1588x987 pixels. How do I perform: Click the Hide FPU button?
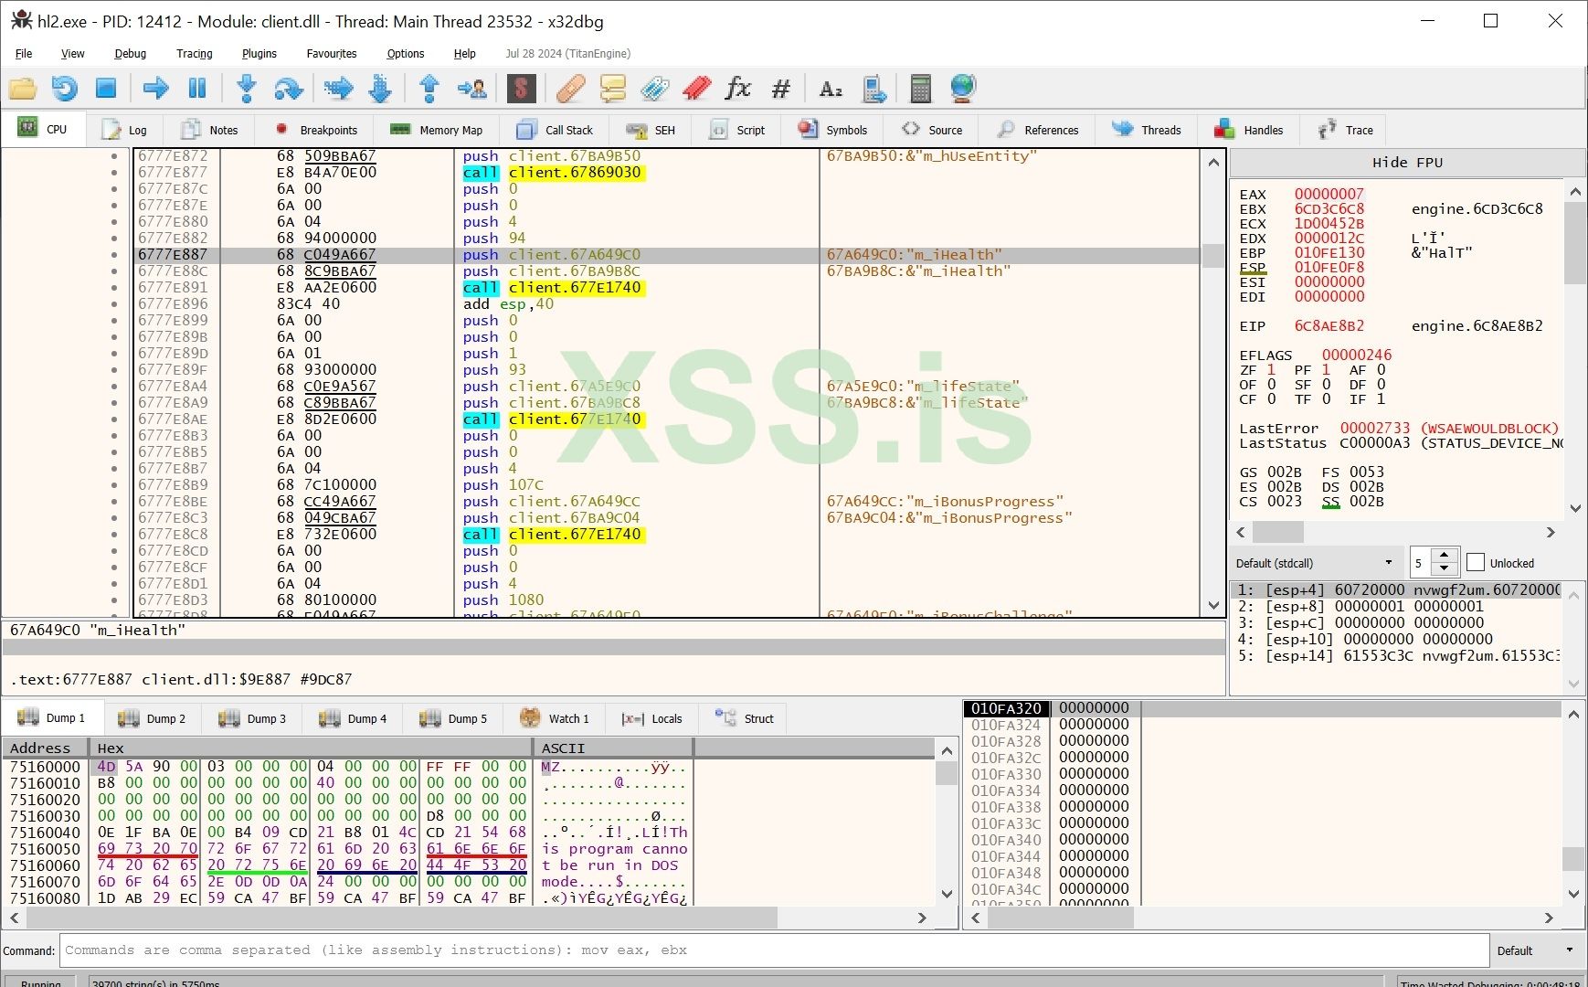pos(1406,163)
